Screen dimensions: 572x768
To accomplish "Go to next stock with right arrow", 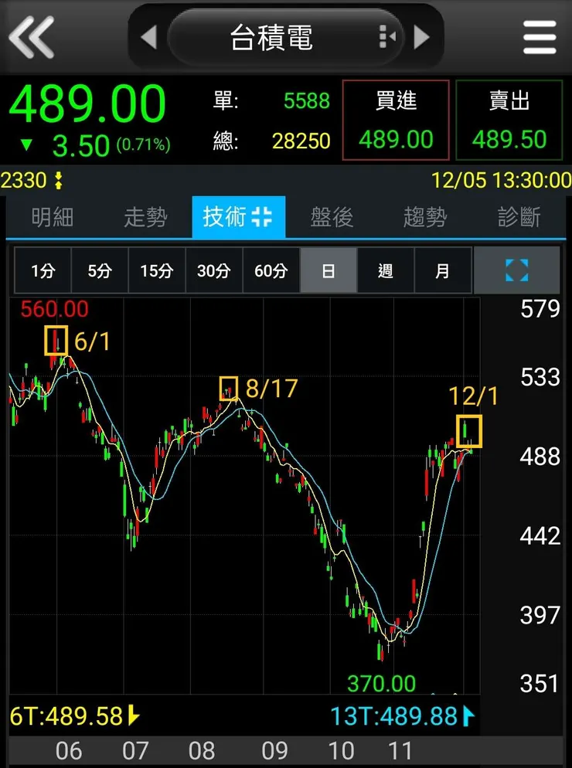I will point(421,37).
